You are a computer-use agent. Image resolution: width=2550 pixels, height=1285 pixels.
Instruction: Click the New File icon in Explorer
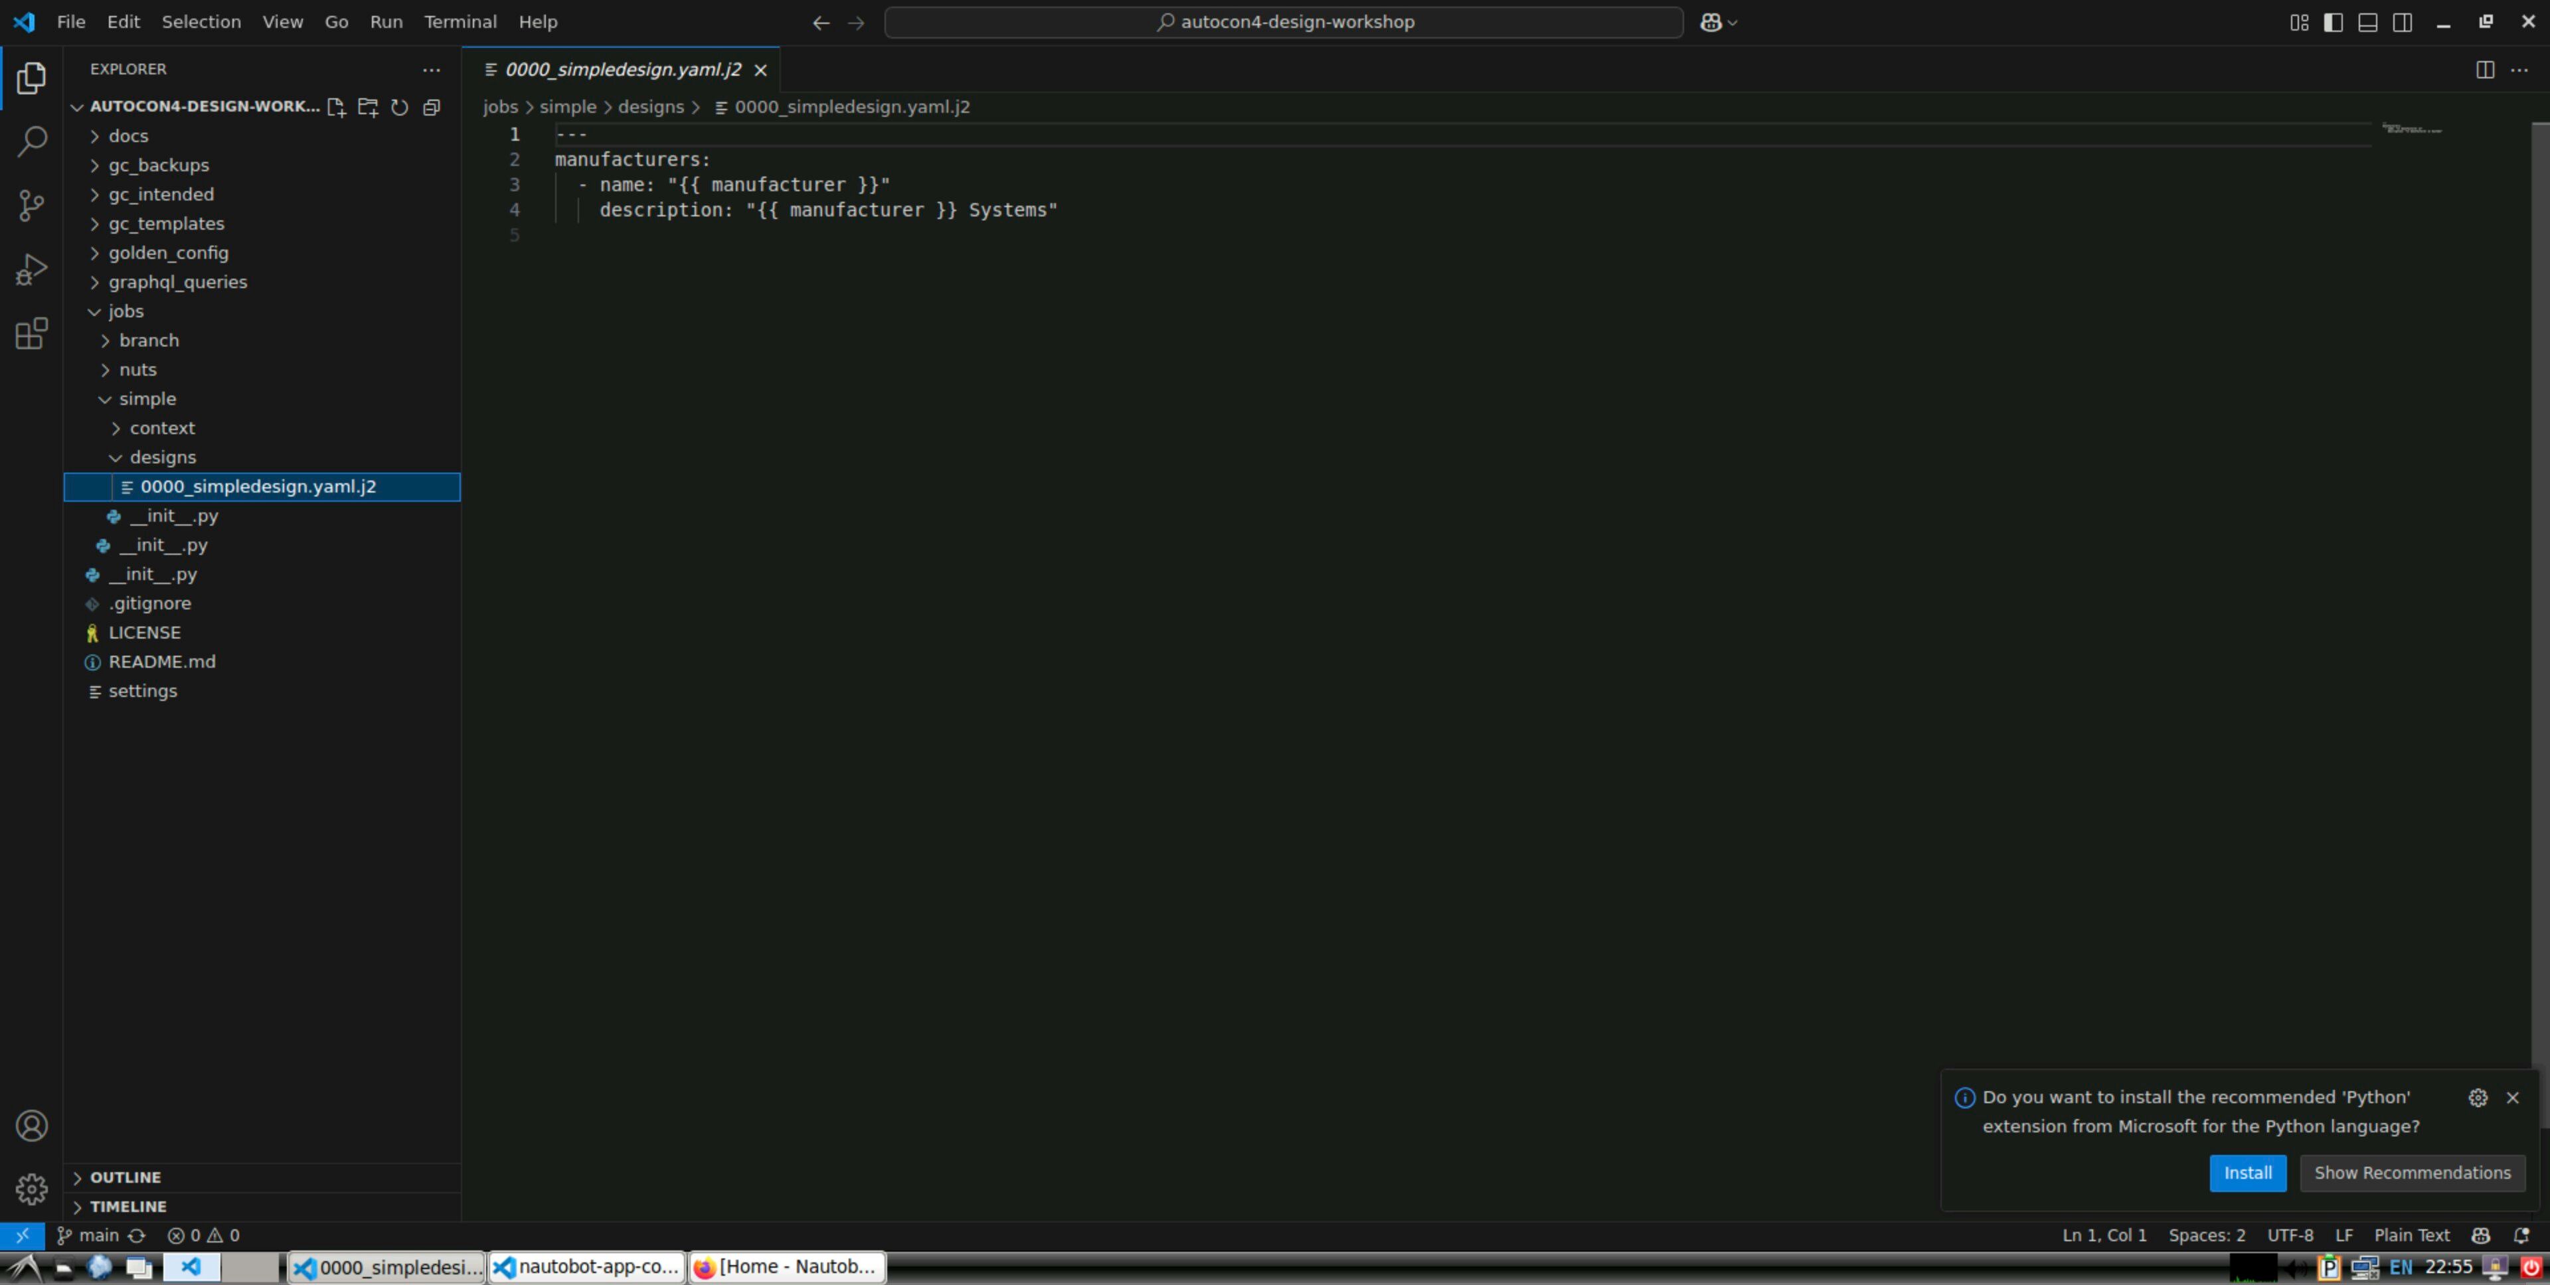337,107
